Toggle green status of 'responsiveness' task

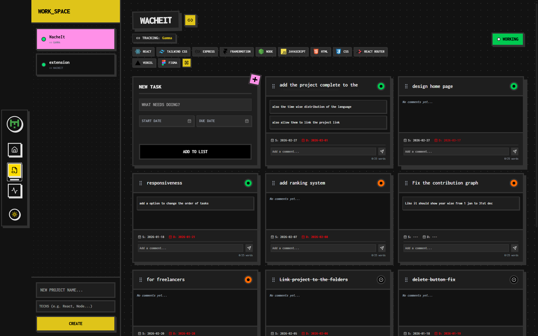[248, 183]
